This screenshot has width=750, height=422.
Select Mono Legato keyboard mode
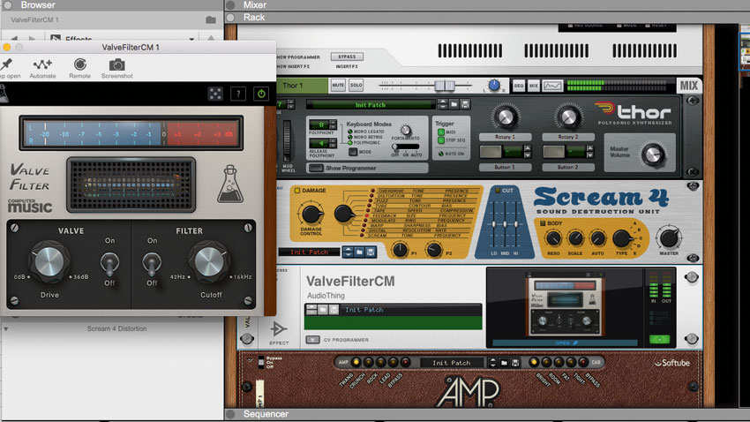pyautogui.click(x=349, y=131)
